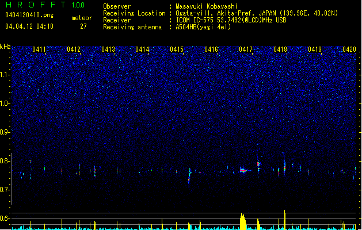Click the meteor count label
This screenshot has height=230, width=362.
point(82,18)
